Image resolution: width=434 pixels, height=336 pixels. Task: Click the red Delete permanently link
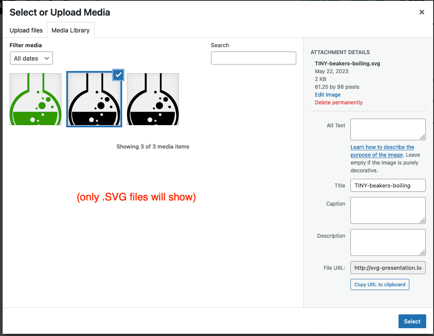tap(339, 103)
